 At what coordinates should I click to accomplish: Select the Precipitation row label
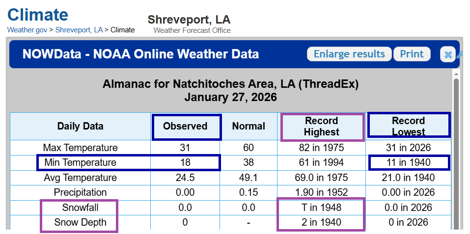[x=81, y=192]
